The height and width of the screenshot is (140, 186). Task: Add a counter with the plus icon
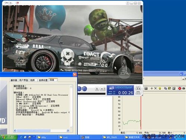(x=152, y=88)
